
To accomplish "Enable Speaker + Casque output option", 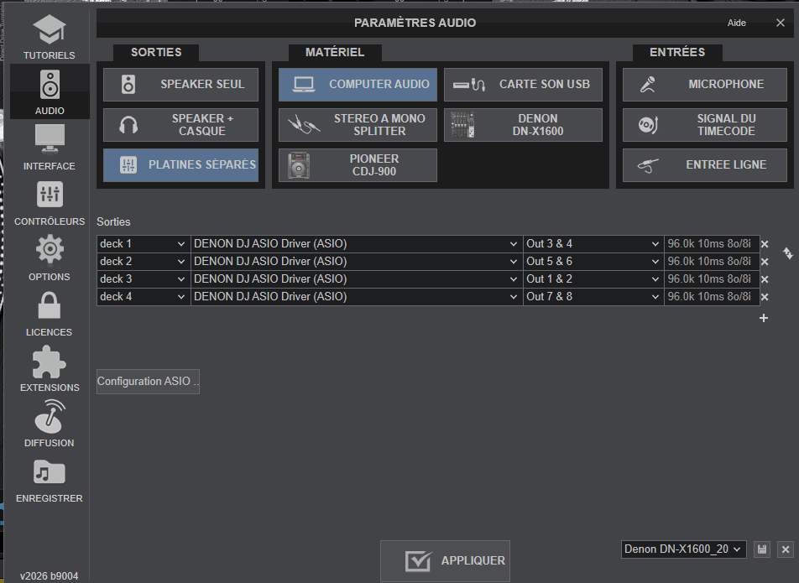I will coord(180,125).
